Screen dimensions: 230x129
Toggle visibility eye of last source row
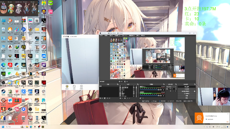pos(134,96)
